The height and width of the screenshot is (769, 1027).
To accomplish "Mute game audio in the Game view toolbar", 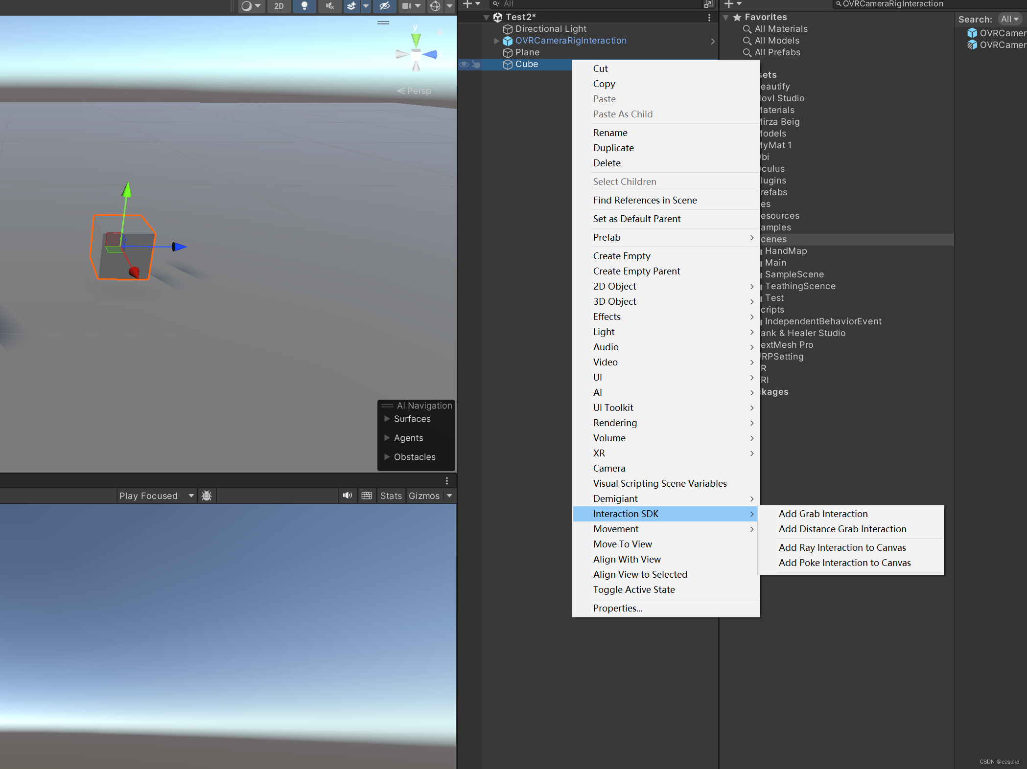I will pyautogui.click(x=348, y=496).
